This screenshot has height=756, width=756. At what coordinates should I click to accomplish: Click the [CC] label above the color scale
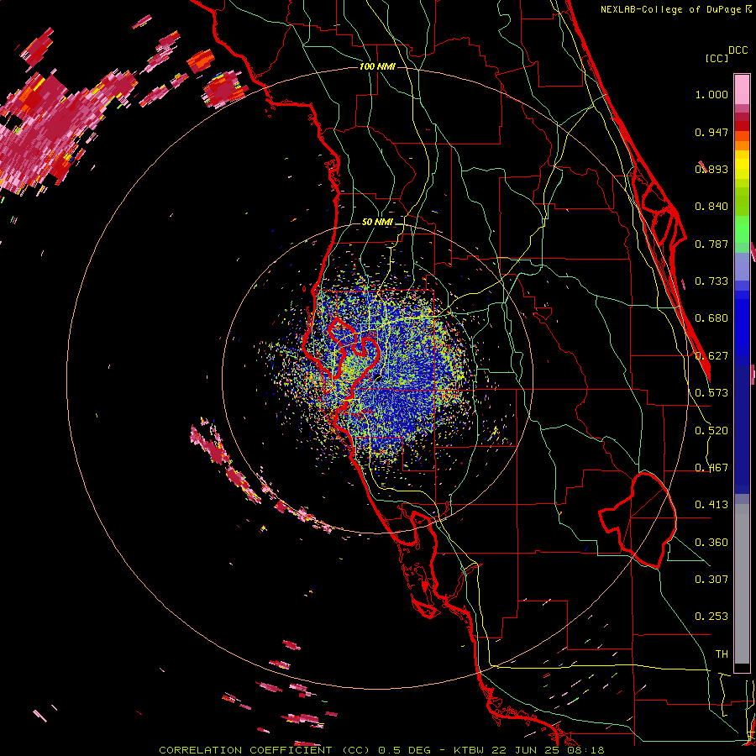click(717, 58)
